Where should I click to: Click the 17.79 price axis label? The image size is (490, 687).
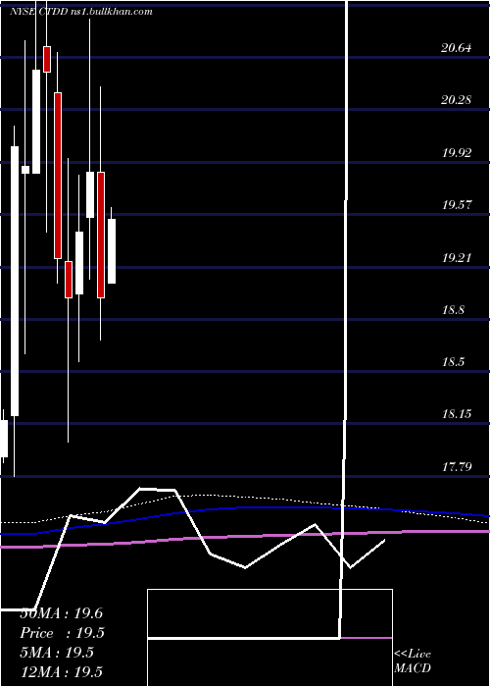pos(457,466)
